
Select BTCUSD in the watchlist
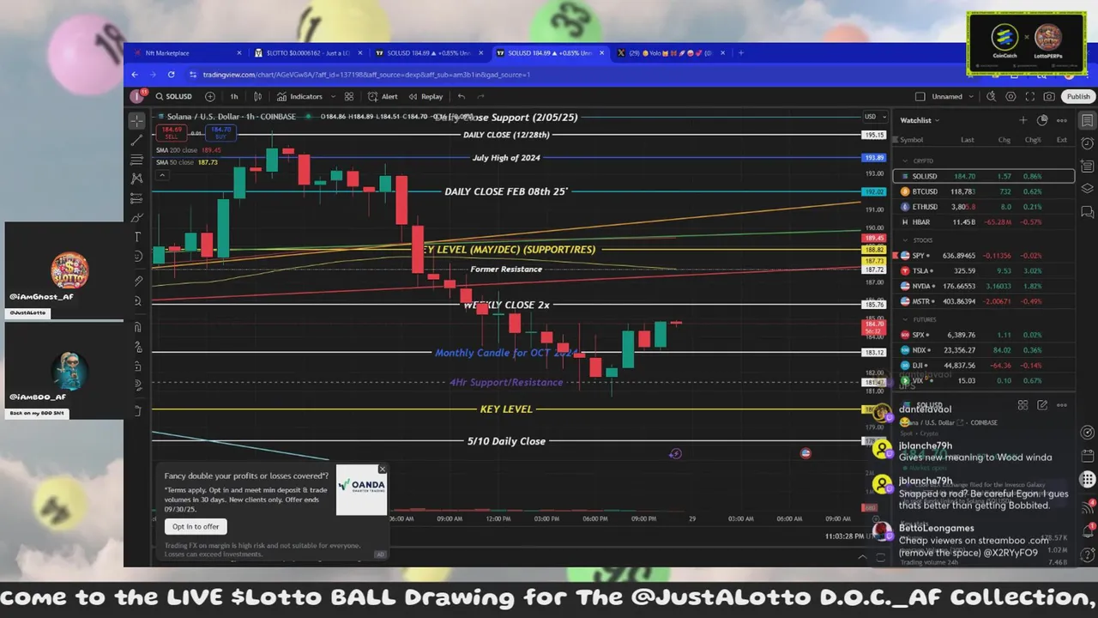pyautogui.click(x=983, y=191)
